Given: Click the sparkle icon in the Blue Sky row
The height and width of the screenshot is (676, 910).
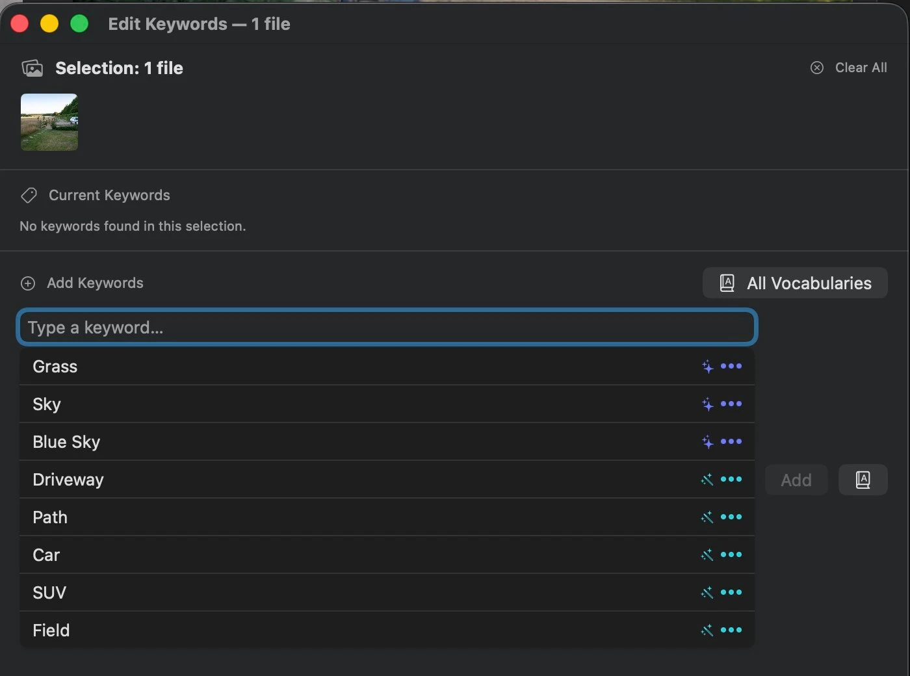Looking at the screenshot, I should coord(707,442).
